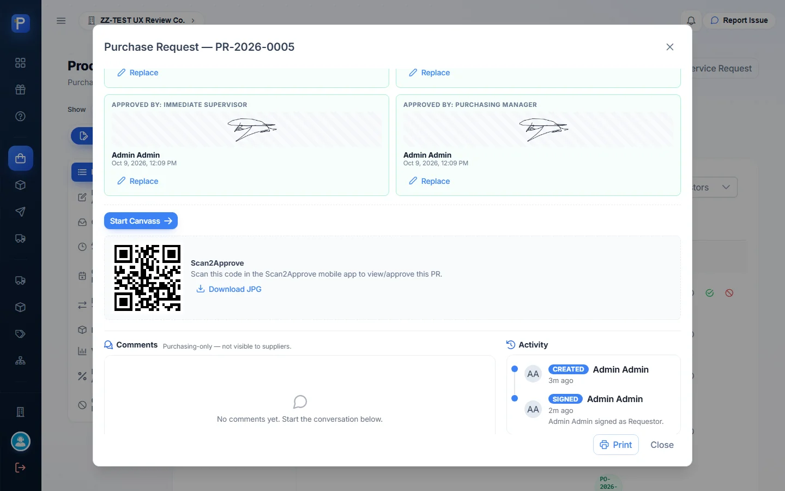Replace the Immediate Supervisor signature
Image resolution: width=785 pixels, height=491 pixels.
click(x=138, y=181)
